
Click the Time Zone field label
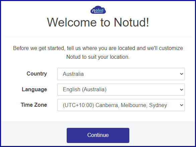tap(34, 105)
